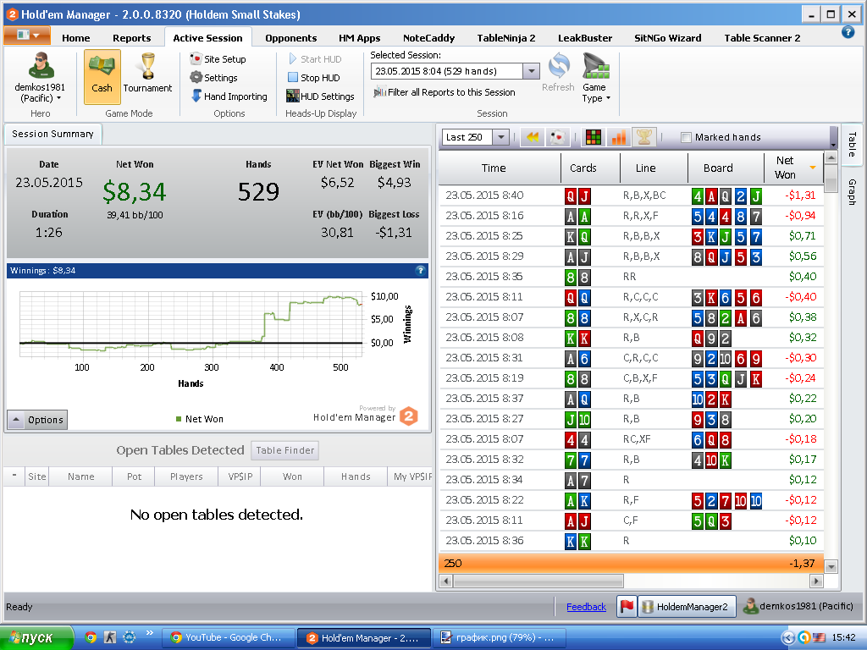Select Cash game mode
The height and width of the screenshot is (650, 867).
tap(102, 76)
